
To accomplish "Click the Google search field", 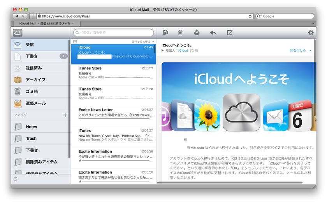I will [x=285, y=16].
